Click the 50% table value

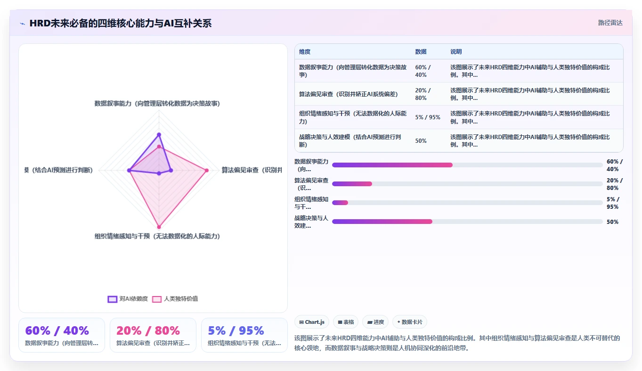tap(421, 140)
